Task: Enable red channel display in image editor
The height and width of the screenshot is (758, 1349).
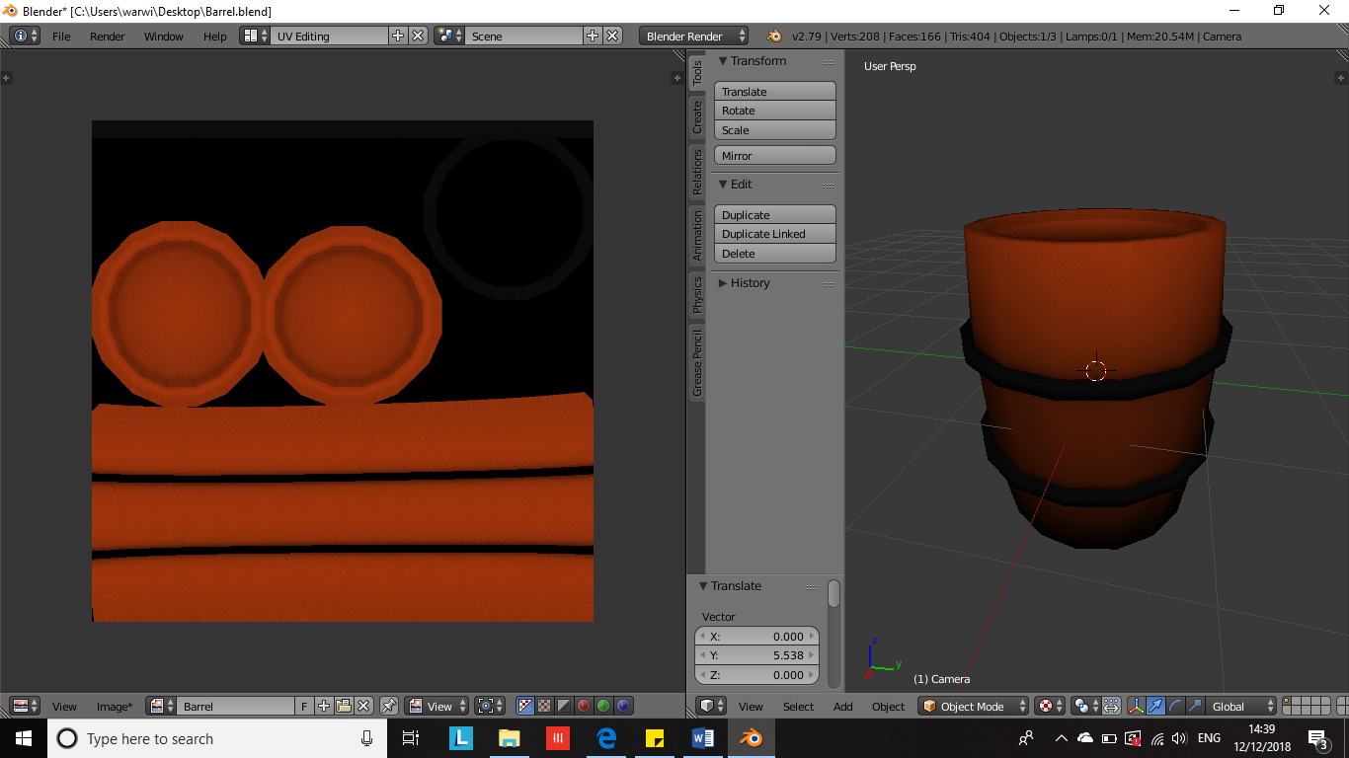Action: coord(584,706)
